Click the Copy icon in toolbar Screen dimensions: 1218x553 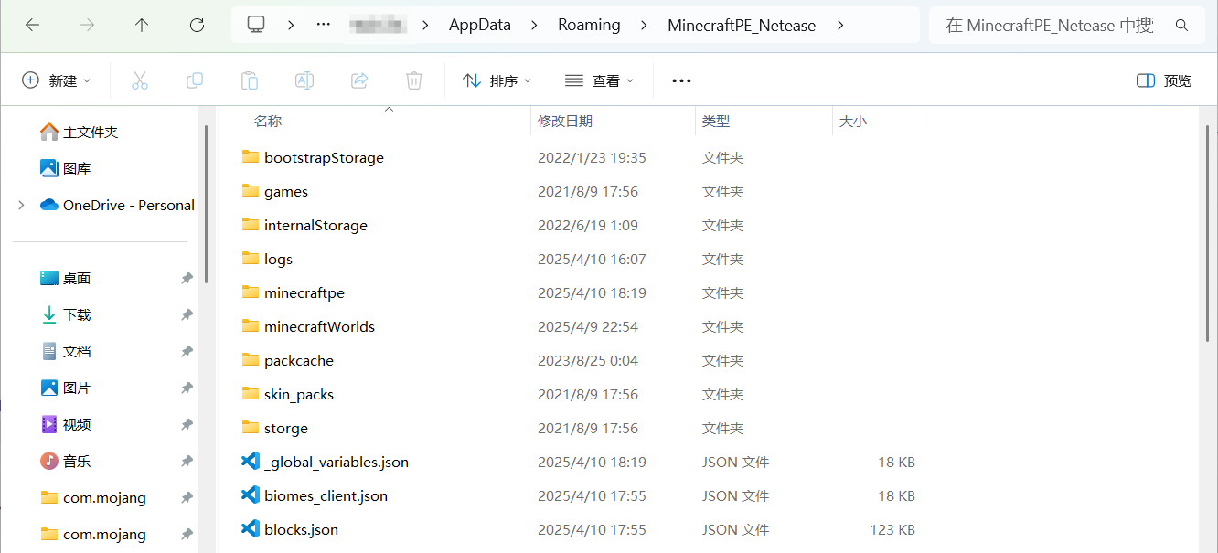point(195,80)
